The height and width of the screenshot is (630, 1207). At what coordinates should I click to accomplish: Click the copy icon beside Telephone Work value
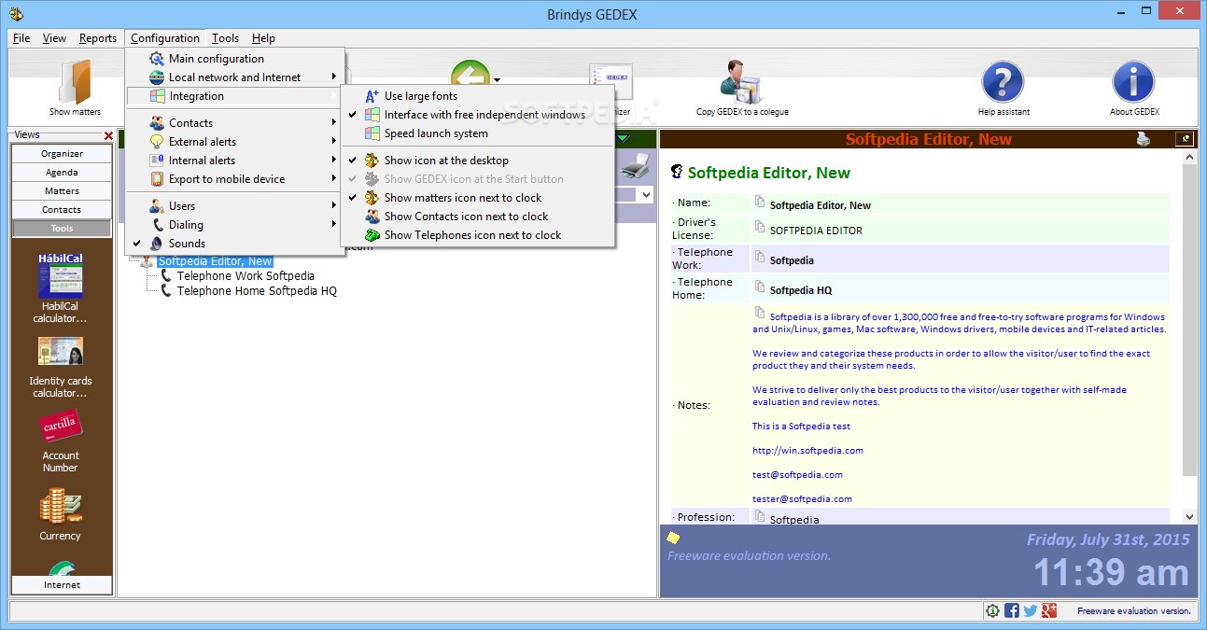760,258
